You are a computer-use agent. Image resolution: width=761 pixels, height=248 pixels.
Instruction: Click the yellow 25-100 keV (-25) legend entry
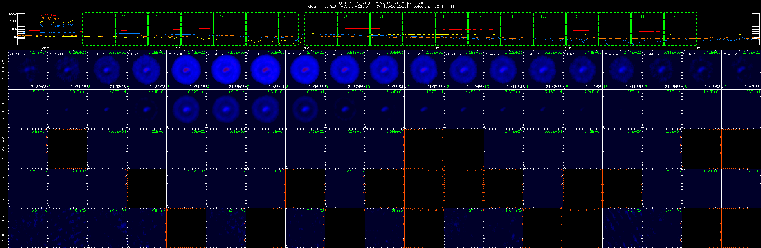click(57, 22)
